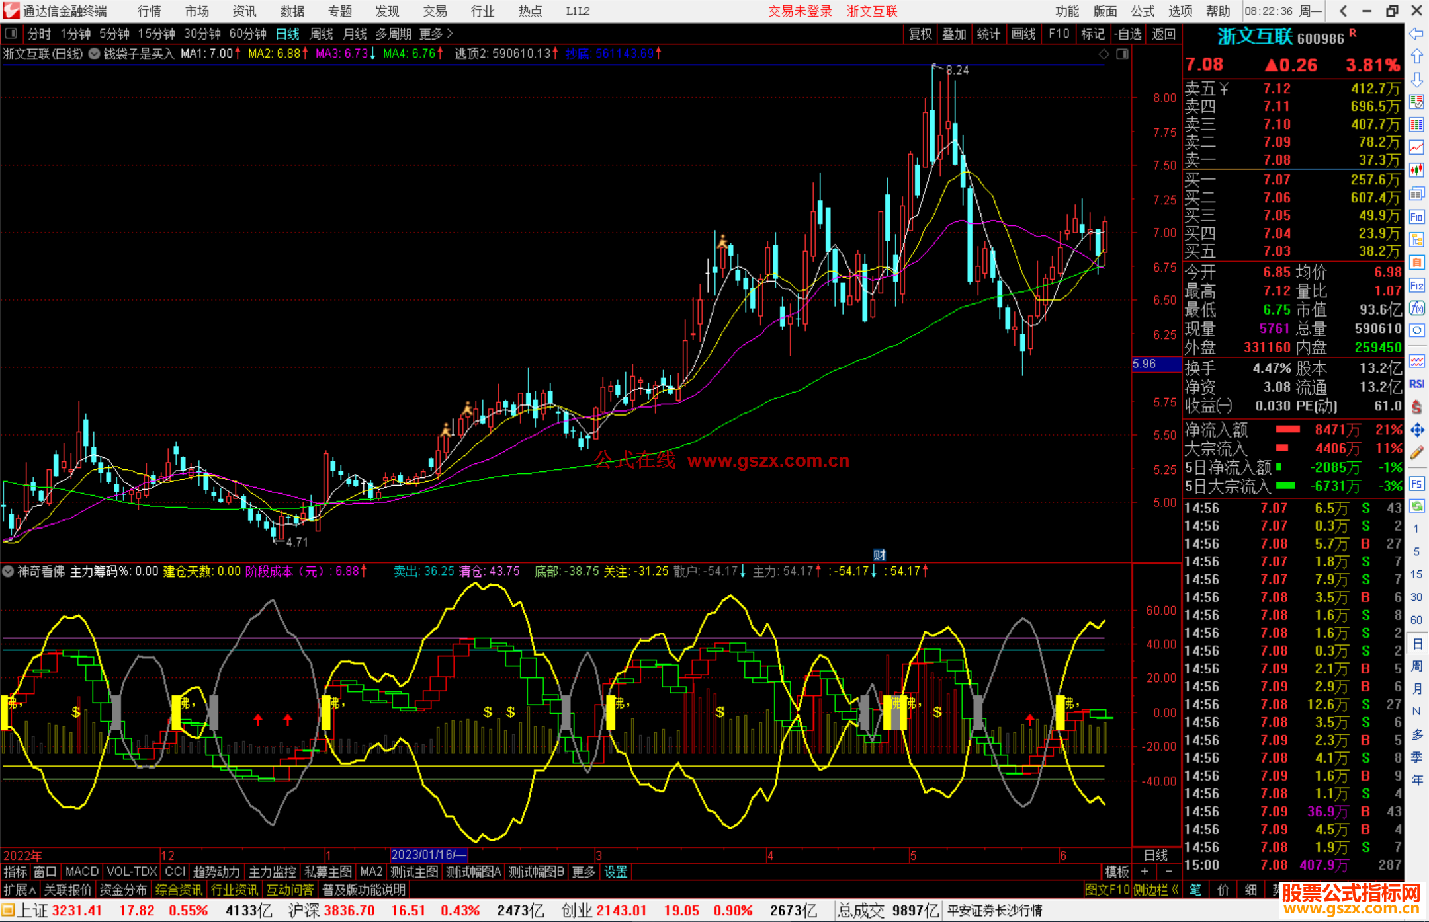Image resolution: width=1429 pixels, height=922 pixels.
Task: Click the RSI indicator sidebar icon
Action: coord(1416,384)
